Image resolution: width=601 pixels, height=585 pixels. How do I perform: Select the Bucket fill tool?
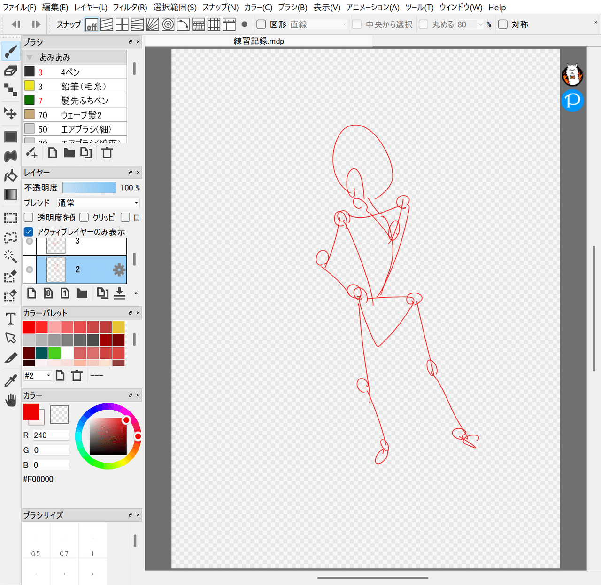click(11, 176)
